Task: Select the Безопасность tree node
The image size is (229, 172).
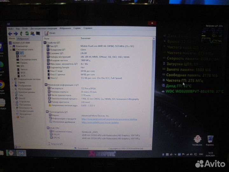Action: [24, 108]
